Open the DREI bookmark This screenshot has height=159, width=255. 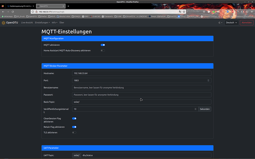point(85,16)
